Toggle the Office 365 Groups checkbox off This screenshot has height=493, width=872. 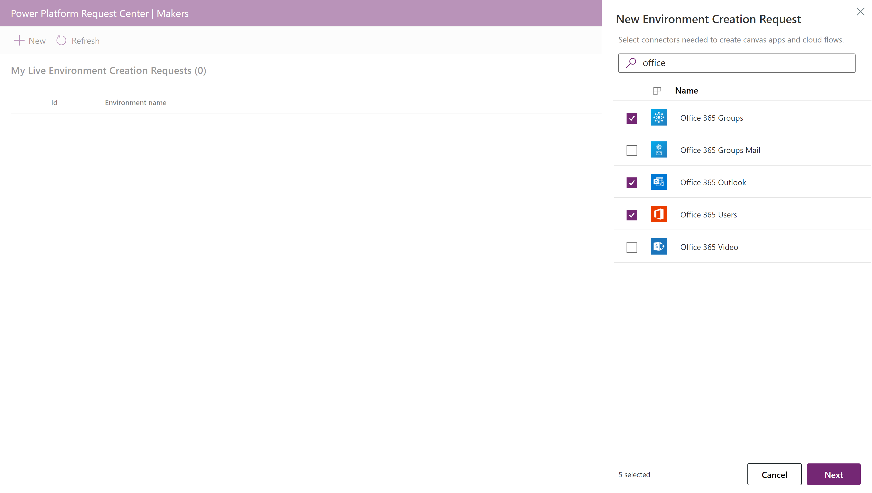(632, 118)
